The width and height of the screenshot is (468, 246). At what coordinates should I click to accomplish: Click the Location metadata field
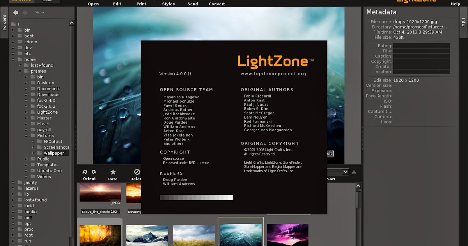tap(421, 72)
